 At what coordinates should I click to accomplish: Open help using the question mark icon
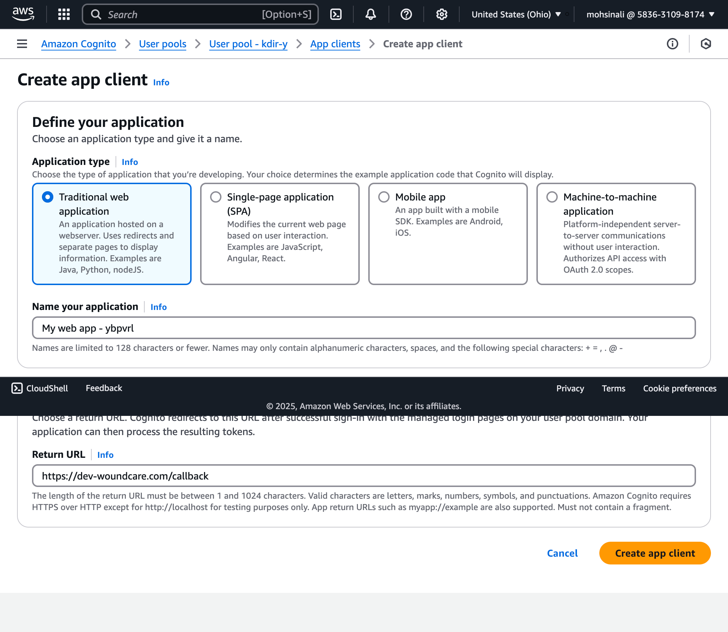(406, 14)
